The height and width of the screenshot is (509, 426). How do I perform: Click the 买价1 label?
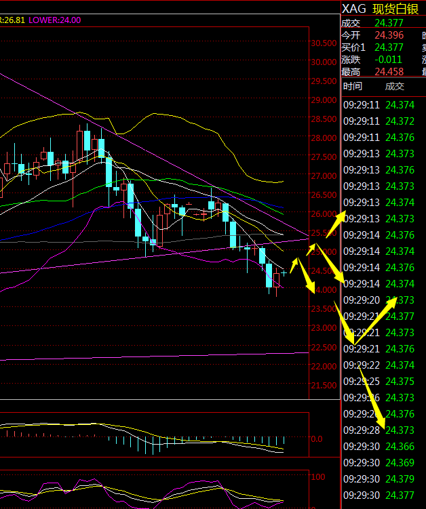353,47
